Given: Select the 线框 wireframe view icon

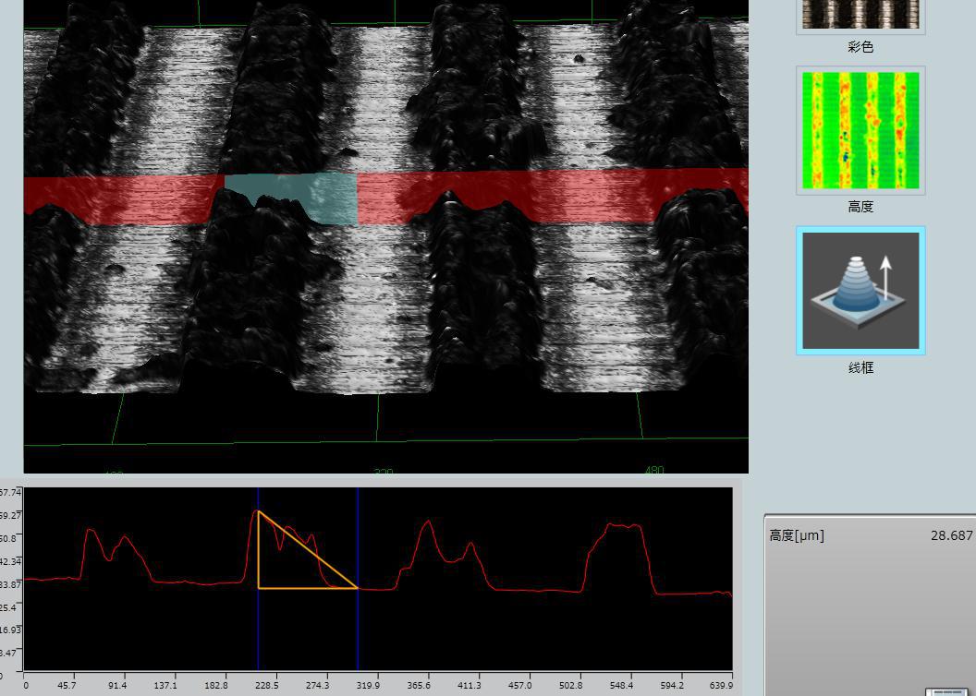Looking at the screenshot, I should [x=860, y=290].
